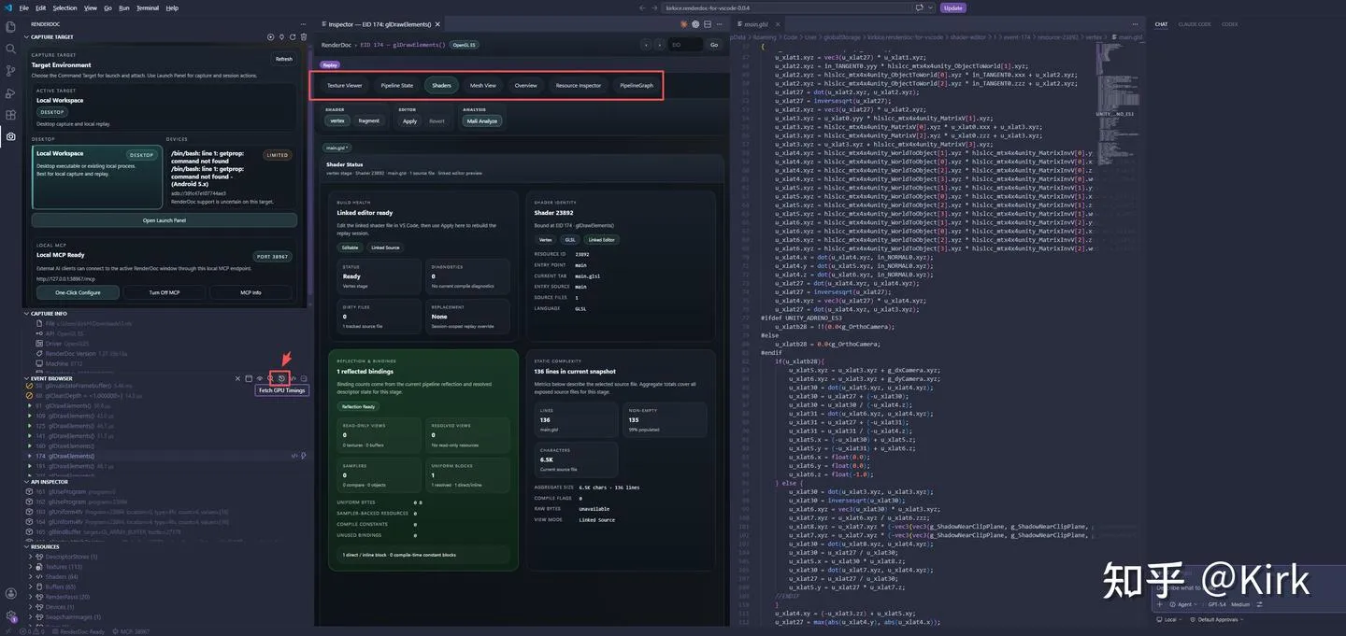Image resolution: width=1346 pixels, height=636 pixels.
Task: Open the Overview tab
Action: 526,85
